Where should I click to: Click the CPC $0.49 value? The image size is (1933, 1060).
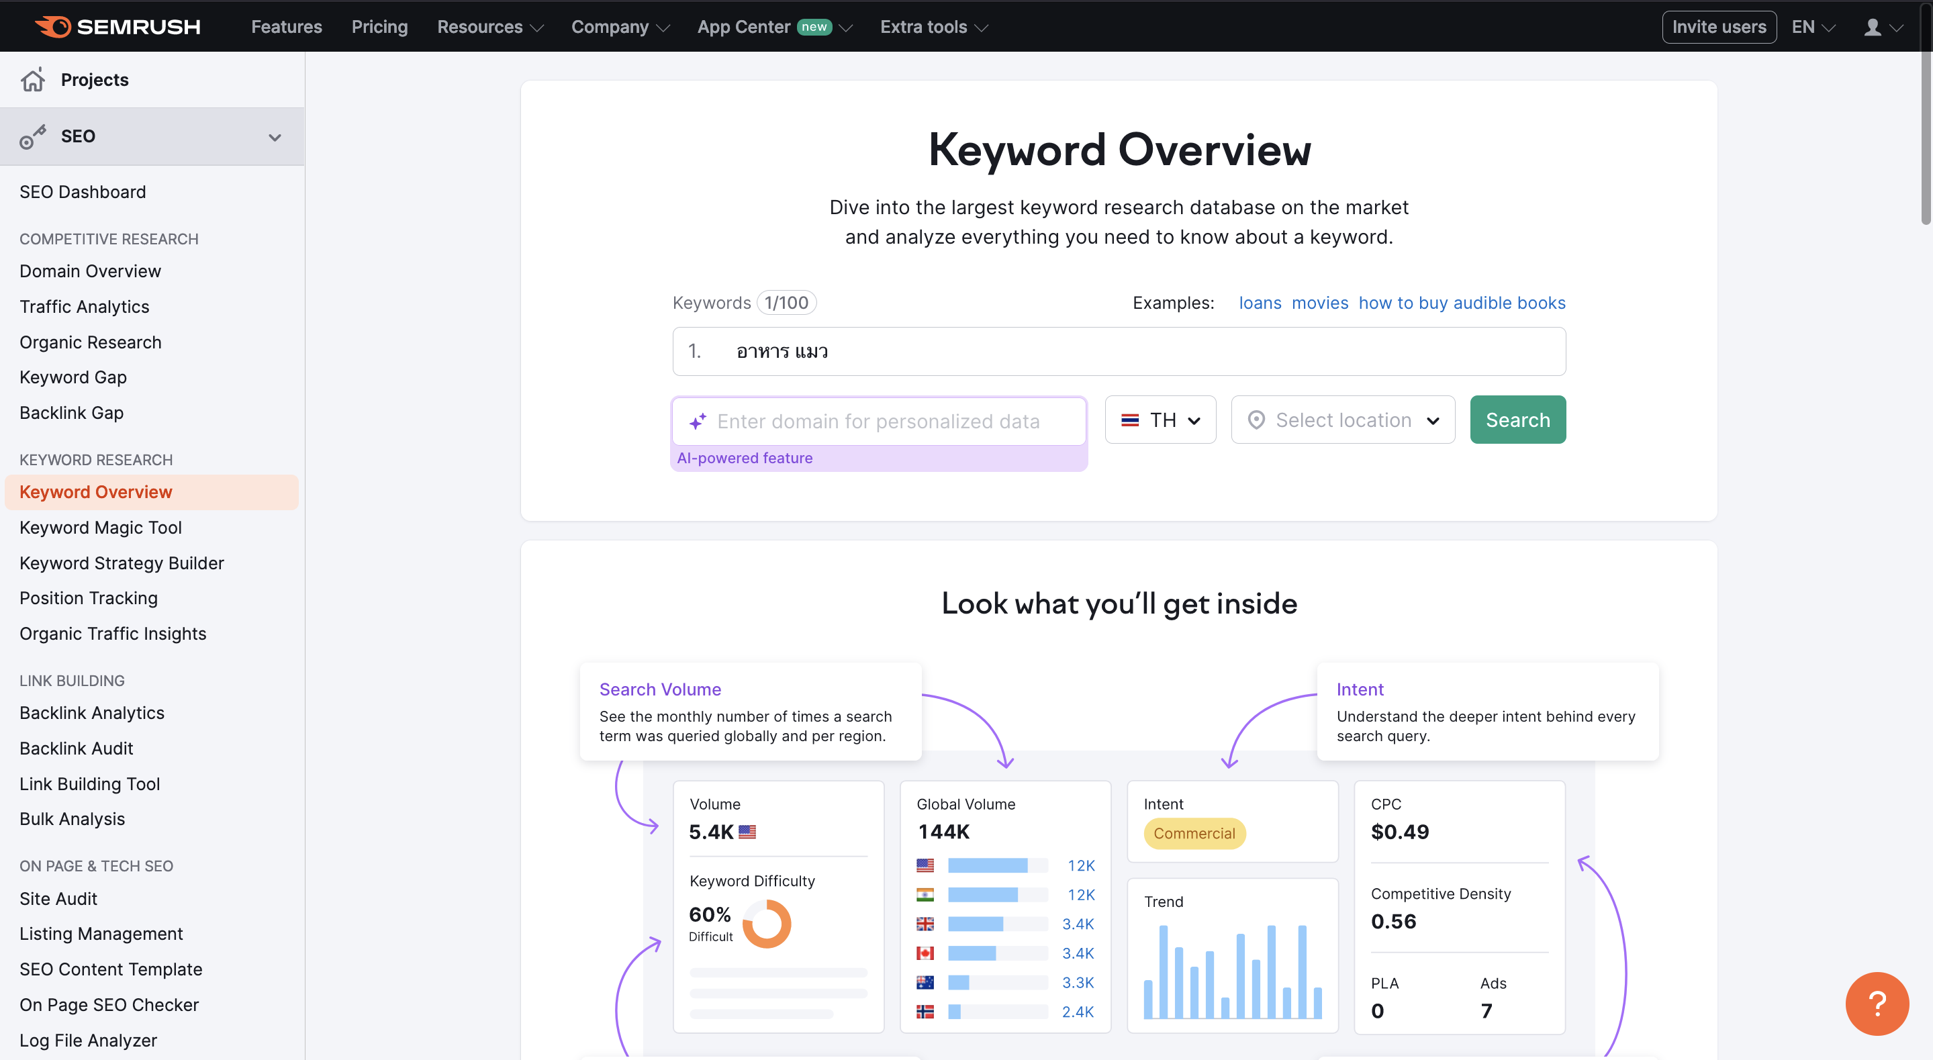click(x=1399, y=832)
